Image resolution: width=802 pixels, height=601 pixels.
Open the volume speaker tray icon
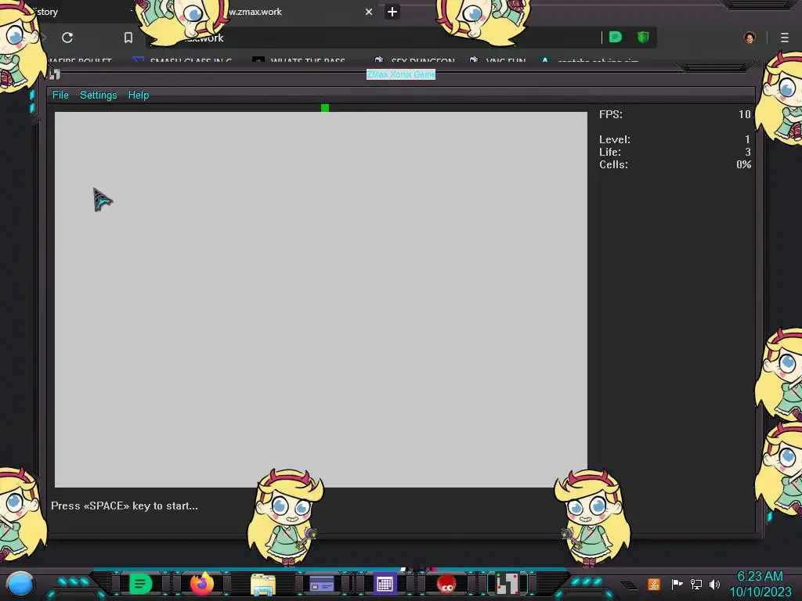click(x=715, y=584)
